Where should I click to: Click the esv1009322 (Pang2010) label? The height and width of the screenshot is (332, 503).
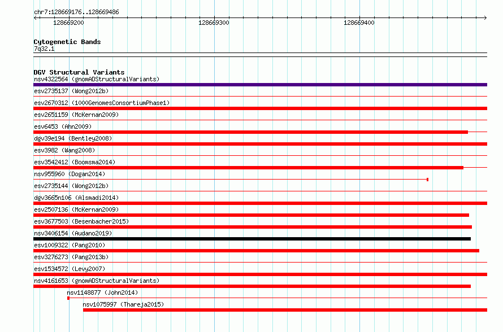[x=70, y=245]
